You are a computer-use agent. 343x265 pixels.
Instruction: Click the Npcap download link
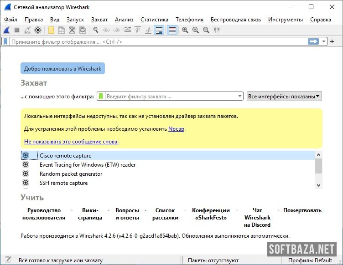pyautogui.click(x=176, y=129)
